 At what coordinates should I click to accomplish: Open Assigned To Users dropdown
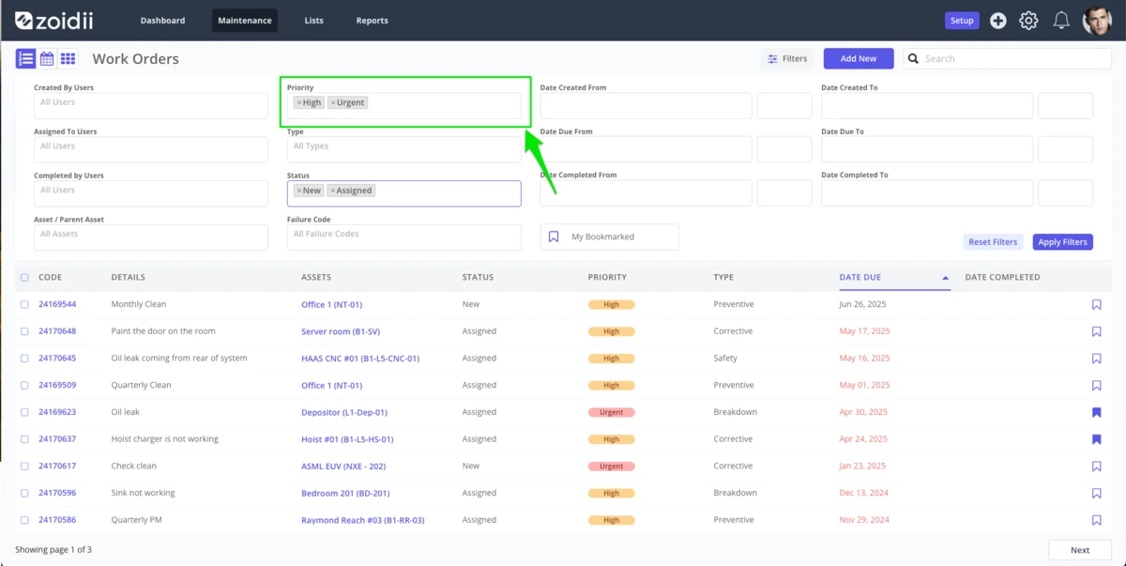point(151,149)
